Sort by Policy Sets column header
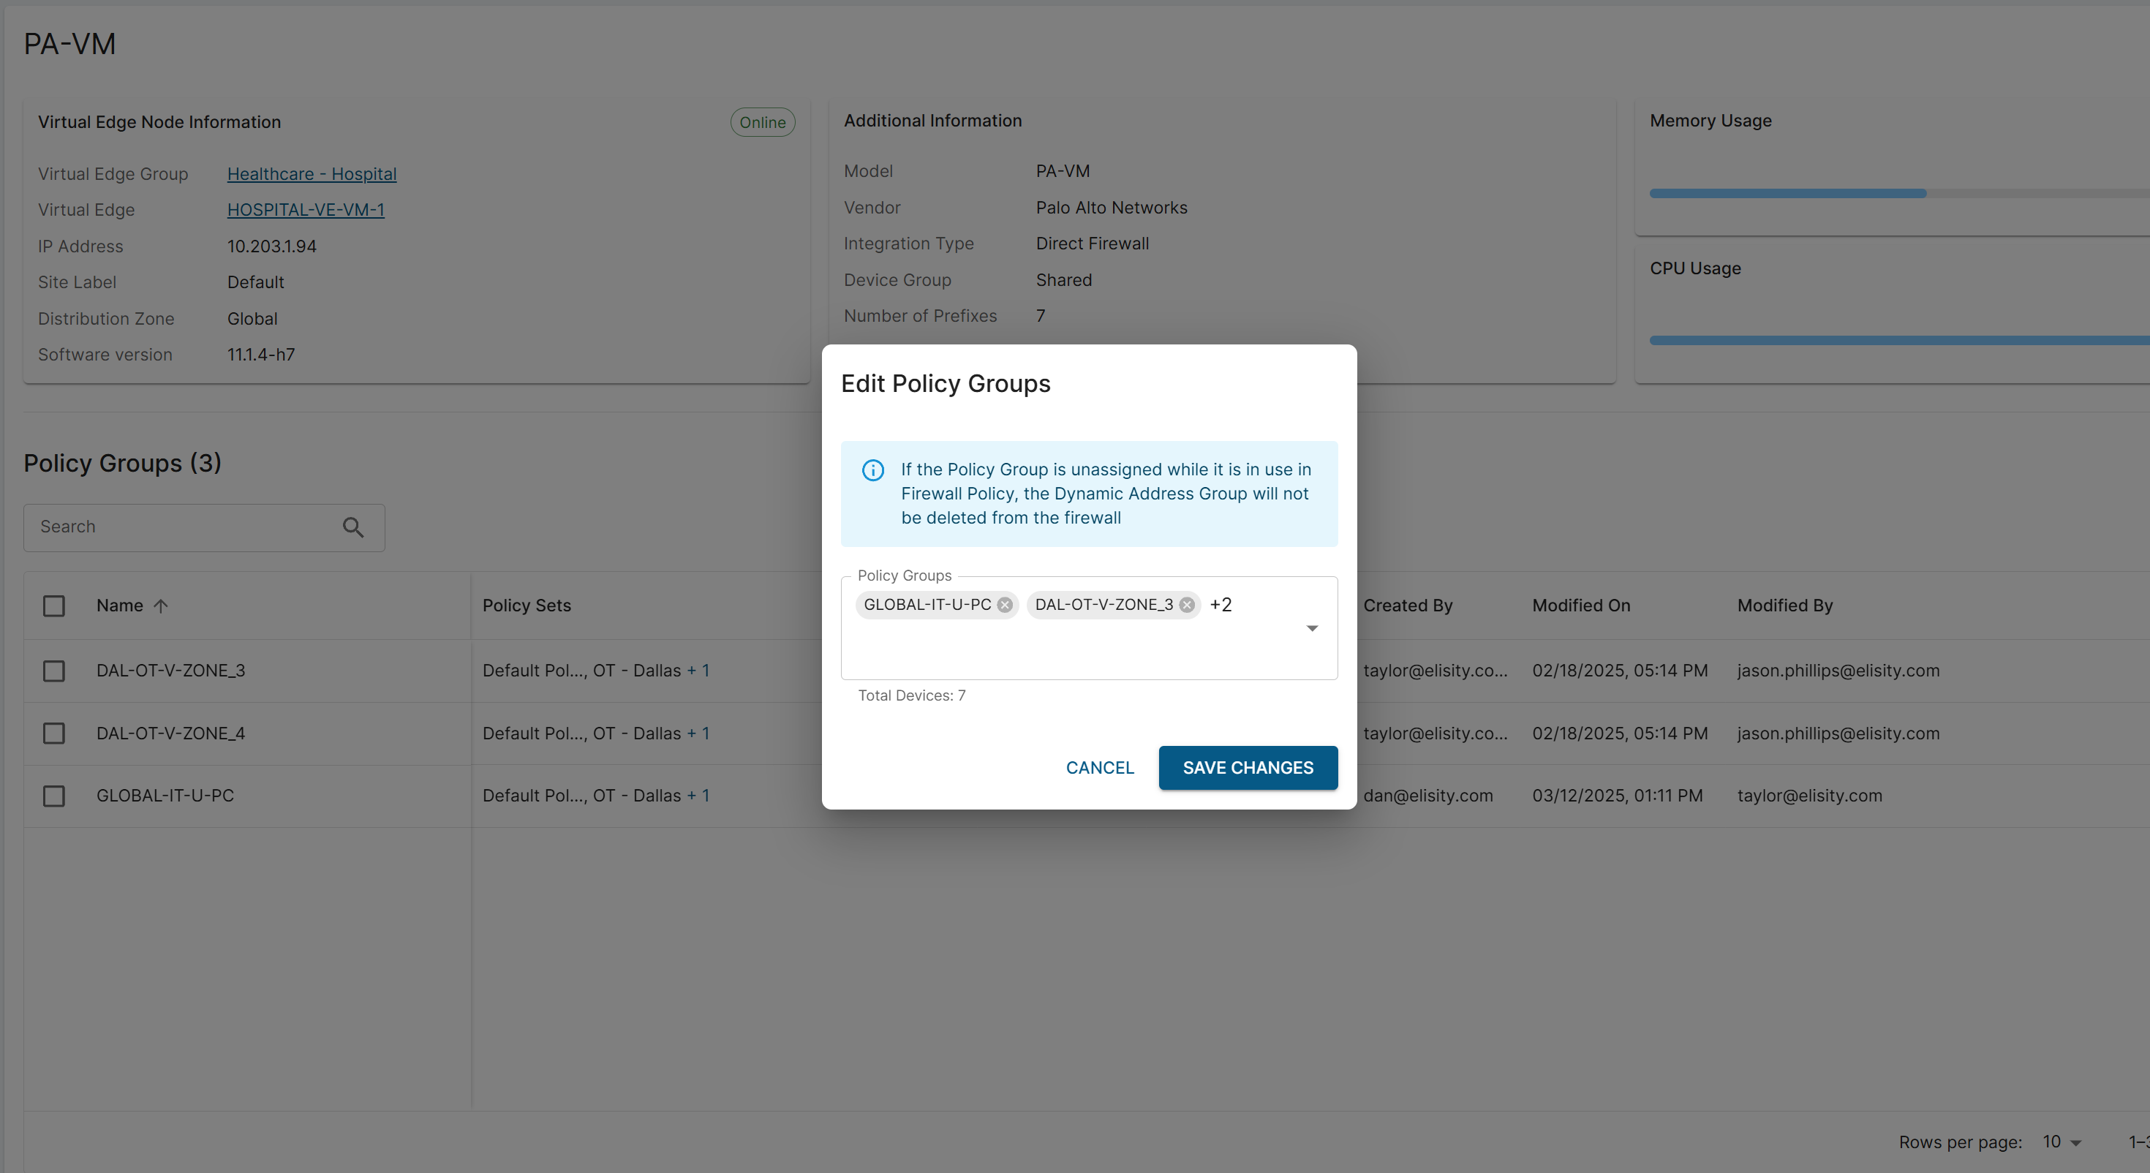This screenshot has width=2150, height=1173. (x=527, y=606)
